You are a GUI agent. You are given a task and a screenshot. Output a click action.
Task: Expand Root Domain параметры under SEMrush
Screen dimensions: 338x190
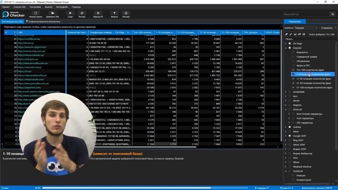[289, 114]
